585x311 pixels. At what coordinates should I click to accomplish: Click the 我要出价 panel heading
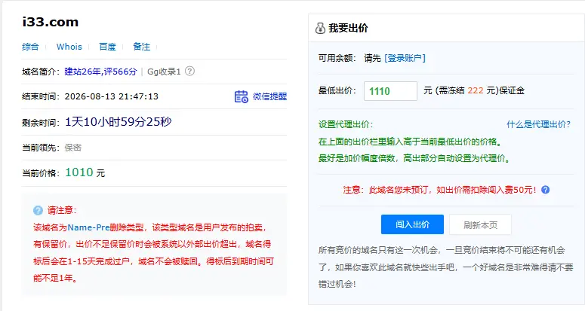348,28
